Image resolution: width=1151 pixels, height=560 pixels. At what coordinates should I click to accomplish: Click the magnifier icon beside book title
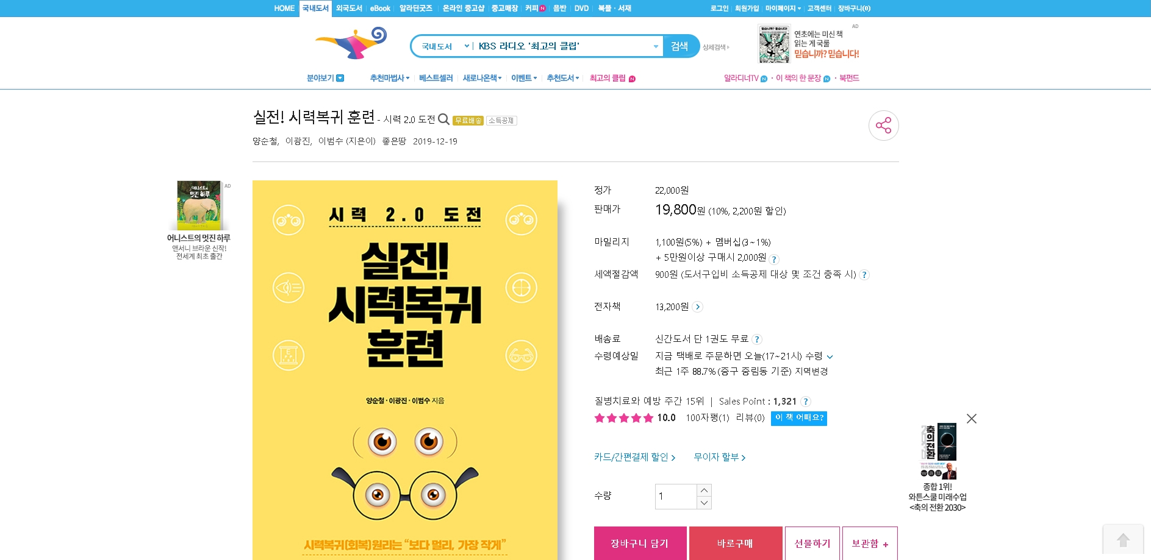coord(444,119)
